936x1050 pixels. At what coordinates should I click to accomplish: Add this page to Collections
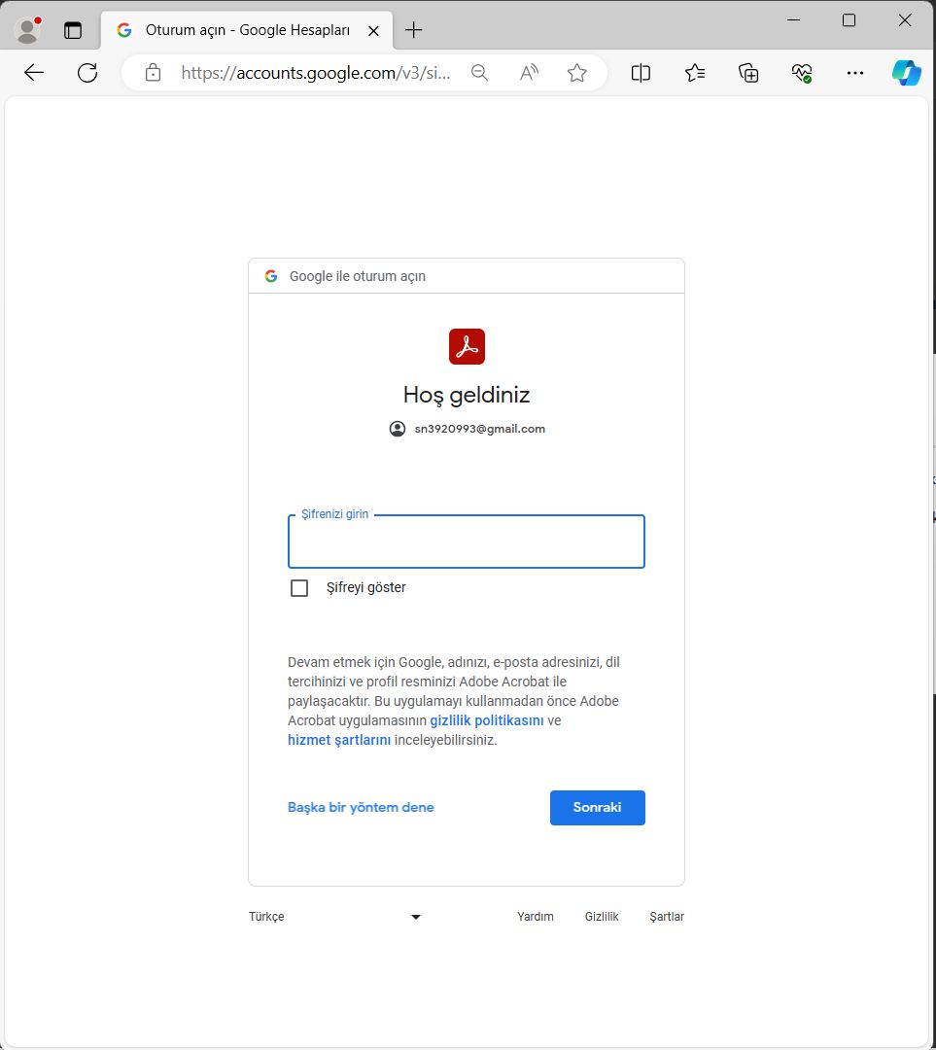pyautogui.click(x=747, y=73)
